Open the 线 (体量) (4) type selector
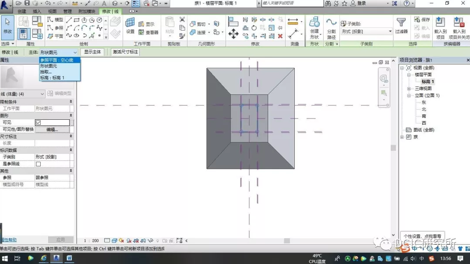The image size is (470, 264). (22, 94)
